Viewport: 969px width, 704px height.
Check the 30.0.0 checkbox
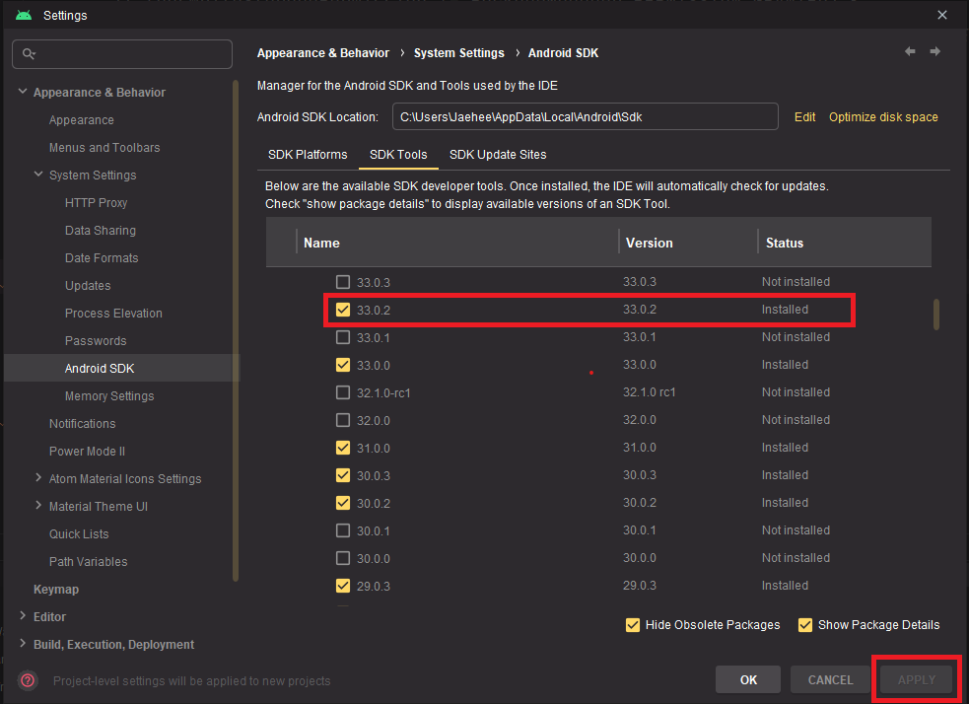coord(342,558)
